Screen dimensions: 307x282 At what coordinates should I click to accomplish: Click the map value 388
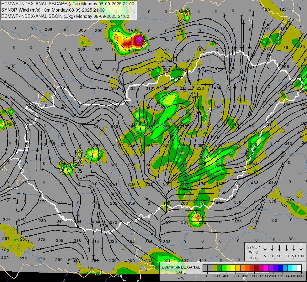(x=237, y=202)
